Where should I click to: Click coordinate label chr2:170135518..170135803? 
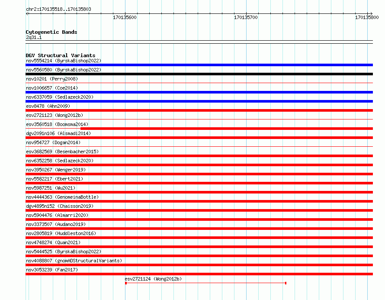click(x=58, y=9)
